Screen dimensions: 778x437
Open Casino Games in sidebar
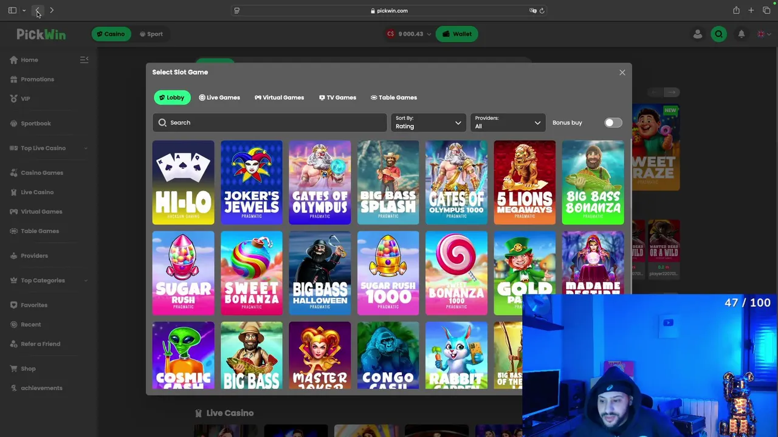tap(36, 173)
